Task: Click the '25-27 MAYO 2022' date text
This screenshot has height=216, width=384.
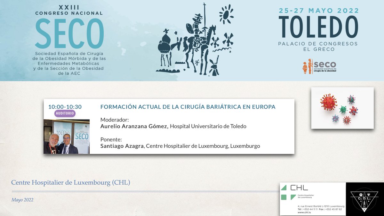Action: pos(319,11)
